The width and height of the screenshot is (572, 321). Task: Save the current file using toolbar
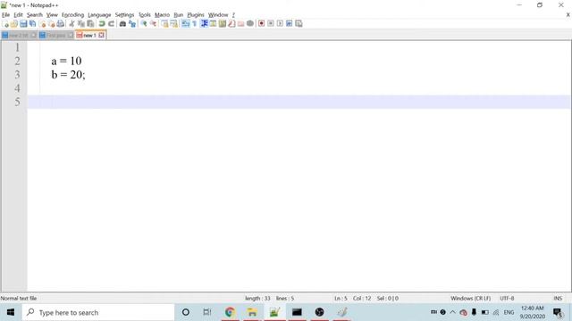[x=23, y=24]
